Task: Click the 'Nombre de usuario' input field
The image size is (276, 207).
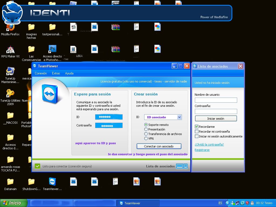Action: 216,100
